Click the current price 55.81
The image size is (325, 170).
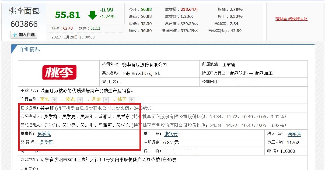68,15
